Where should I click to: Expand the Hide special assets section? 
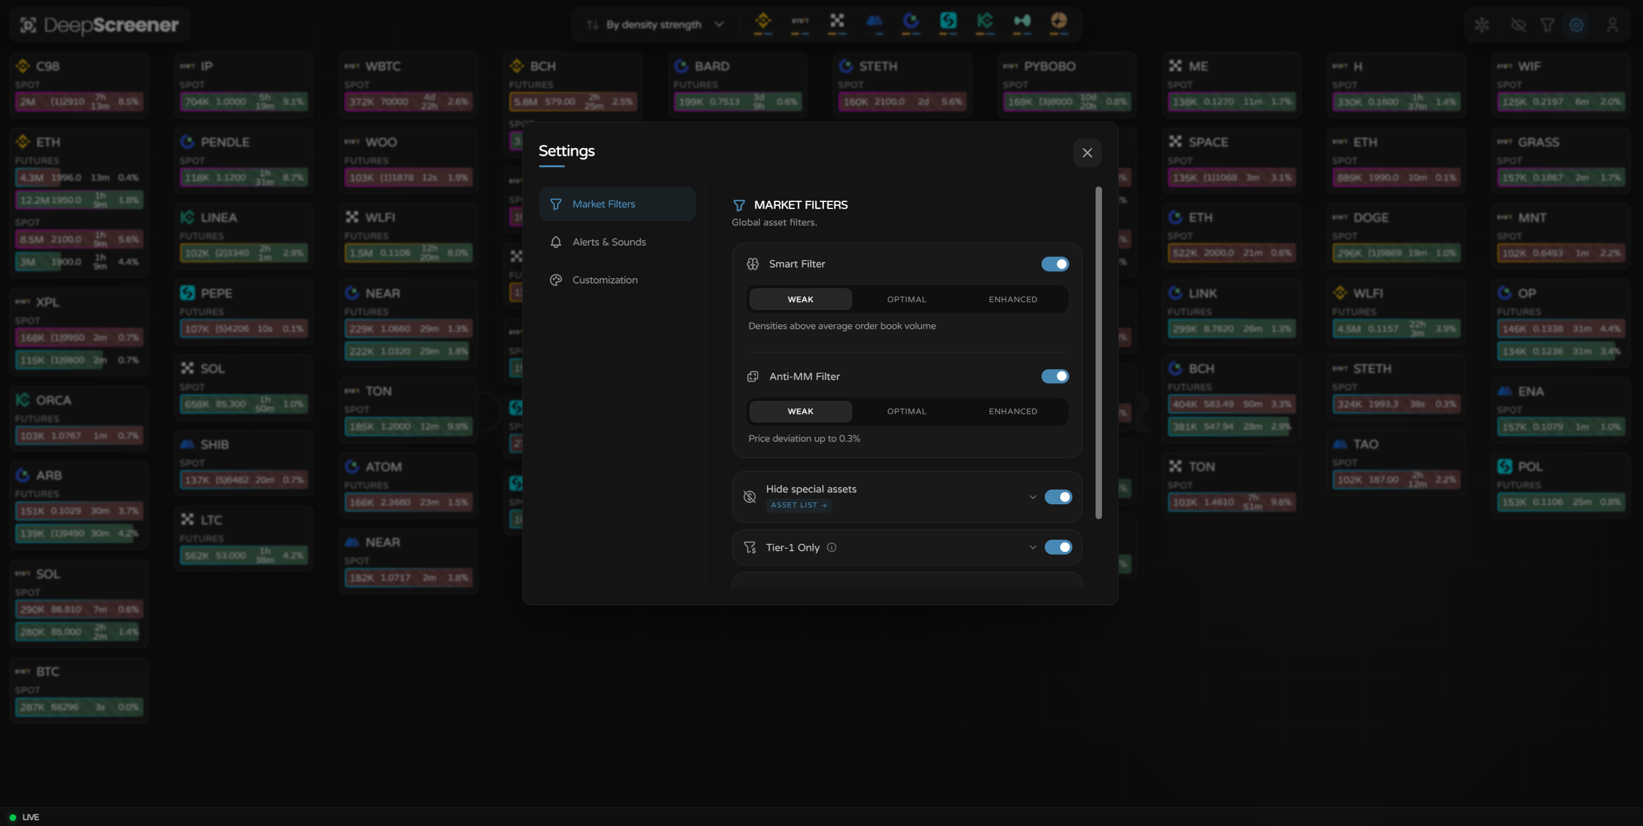tap(1031, 497)
